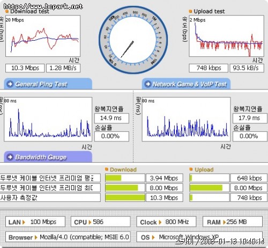This screenshot has height=248, width=268.
Task: Click the OS Microsoft Windows XP info box
Action: tap(199, 237)
